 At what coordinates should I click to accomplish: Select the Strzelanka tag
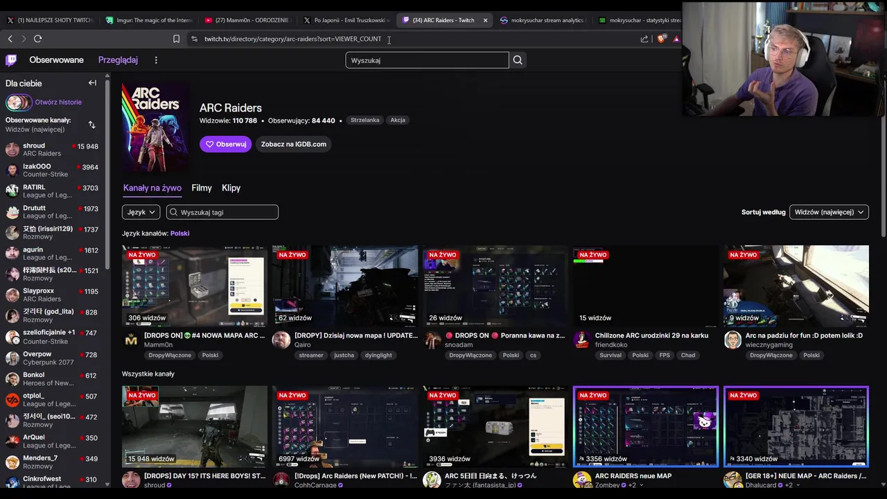[x=365, y=120]
